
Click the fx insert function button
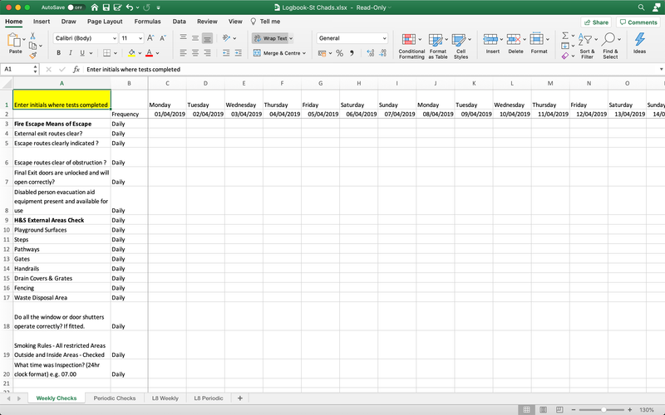[76, 70]
